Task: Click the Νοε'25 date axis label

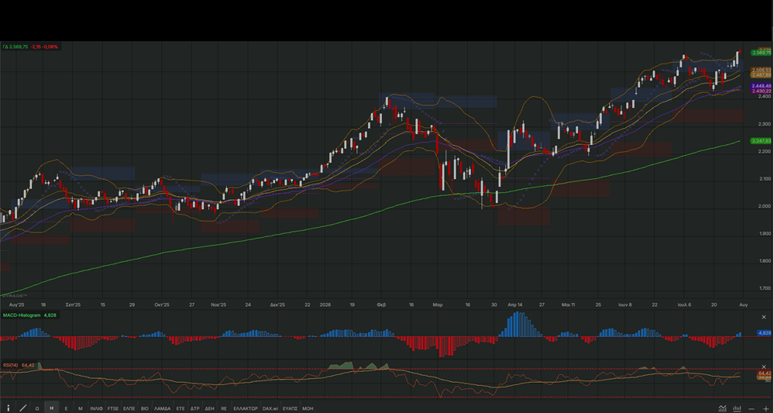Action: tap(218, 305)
